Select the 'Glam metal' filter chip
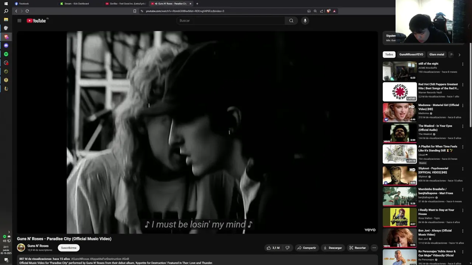 point(437,54)
